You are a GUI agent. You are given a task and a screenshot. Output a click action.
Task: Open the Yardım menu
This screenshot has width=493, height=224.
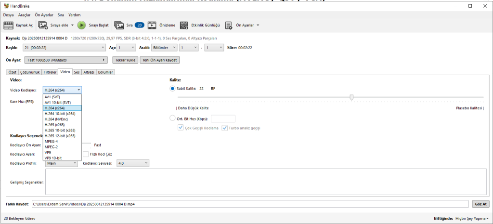pos(75,15)
